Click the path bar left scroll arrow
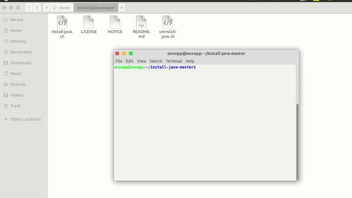 pos(46,8)
